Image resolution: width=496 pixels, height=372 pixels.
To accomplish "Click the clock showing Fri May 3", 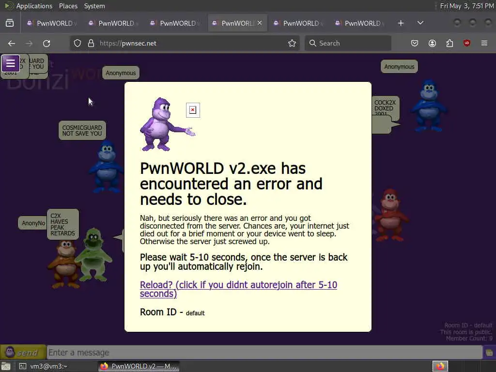I will point(466,6).
